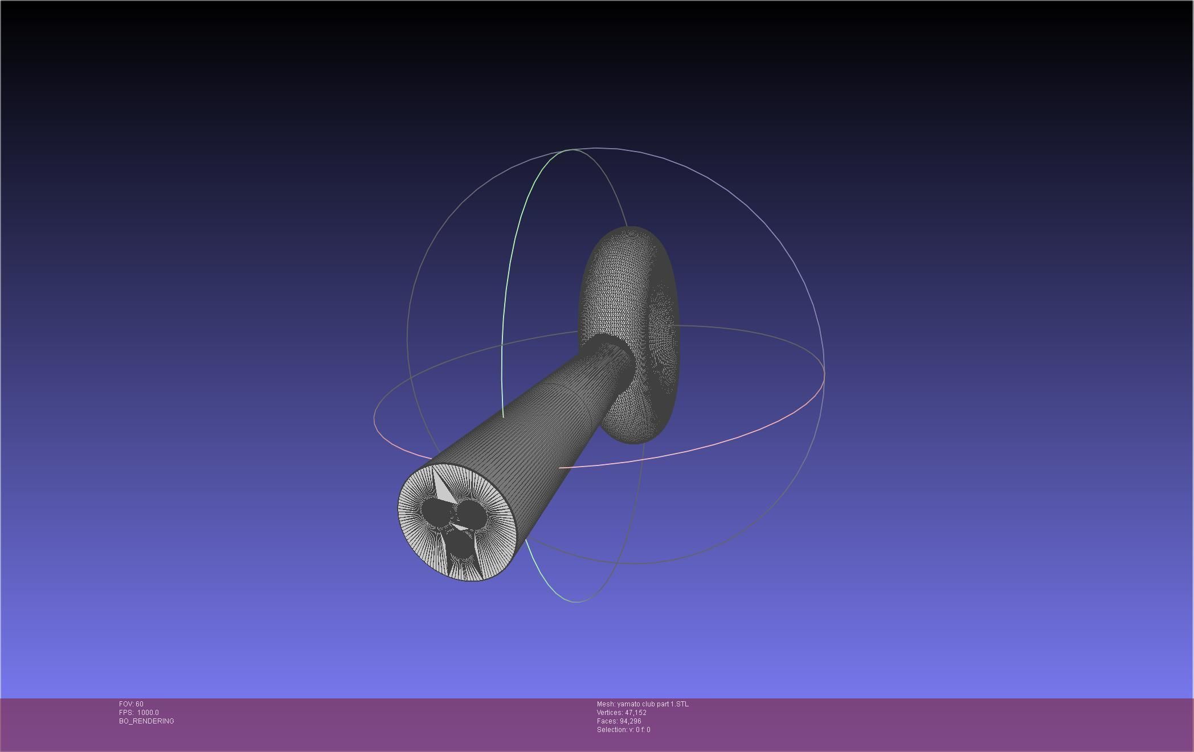
Task: Click the FOV: 60 readout
Action: pos(131,704)
